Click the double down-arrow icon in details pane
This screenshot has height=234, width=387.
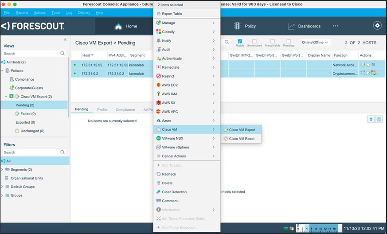(371, 119)
